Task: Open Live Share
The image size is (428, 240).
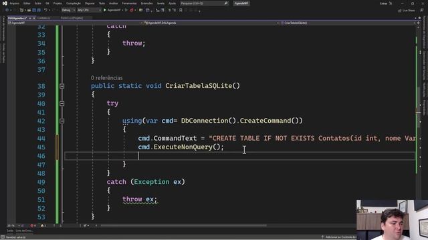Action: pyautogui.click(x=407, y=11)
